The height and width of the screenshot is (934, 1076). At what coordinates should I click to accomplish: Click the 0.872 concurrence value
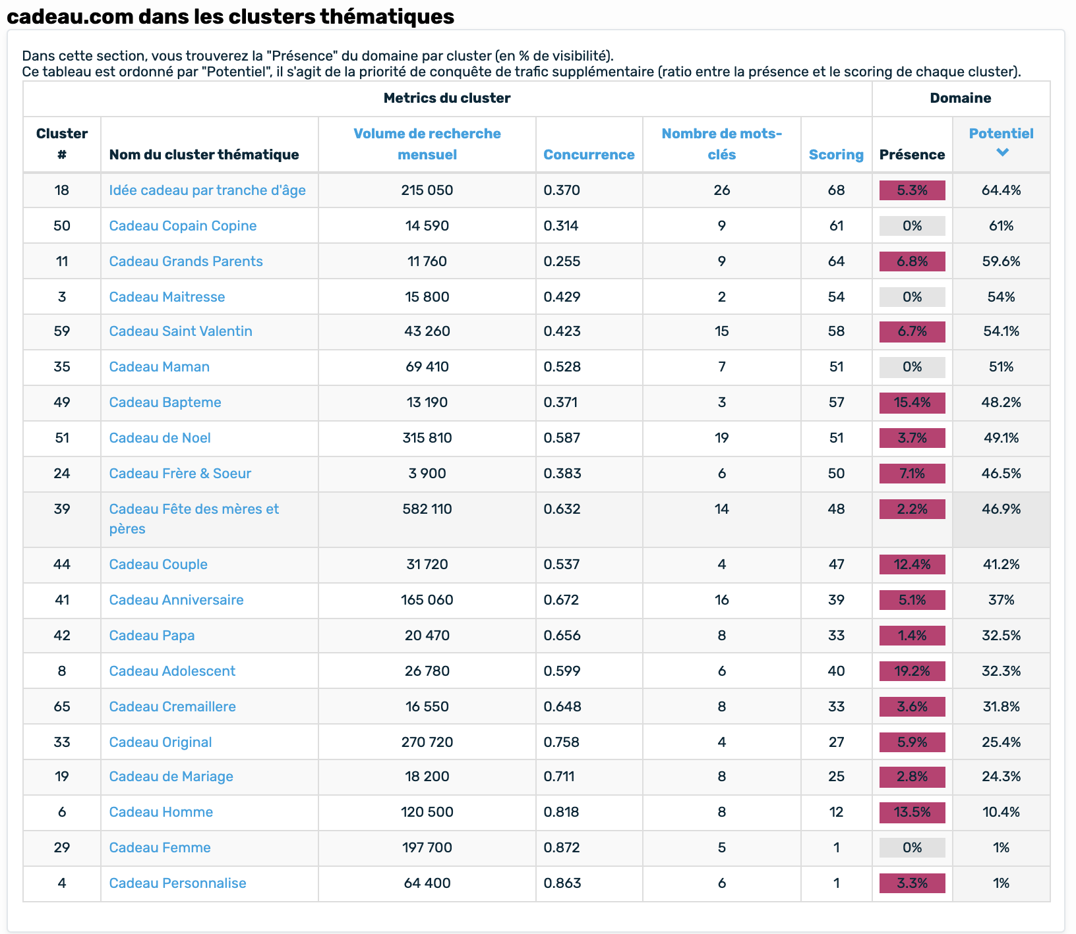[562, 848]
